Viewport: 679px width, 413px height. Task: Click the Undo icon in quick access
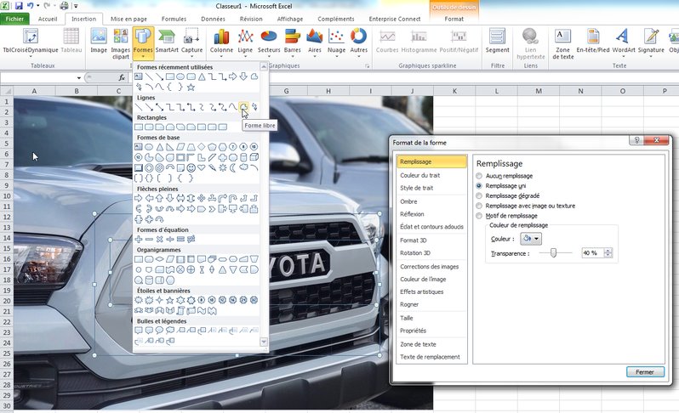31,6
